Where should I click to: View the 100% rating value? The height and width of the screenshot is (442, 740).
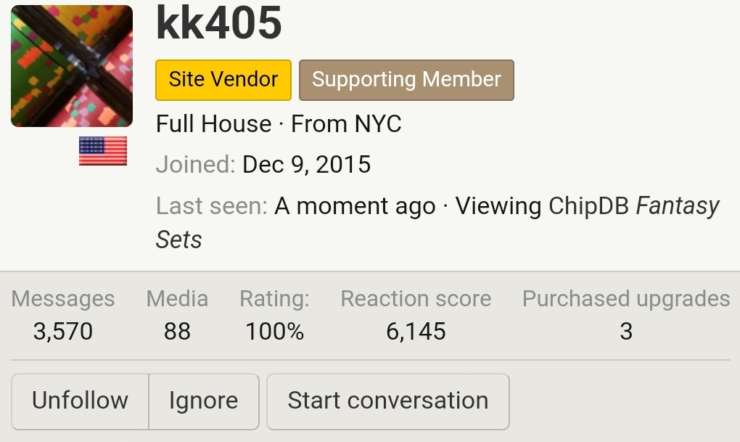(274, 332)
